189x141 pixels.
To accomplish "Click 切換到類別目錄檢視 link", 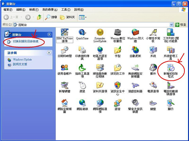I will tap(25, 41).
